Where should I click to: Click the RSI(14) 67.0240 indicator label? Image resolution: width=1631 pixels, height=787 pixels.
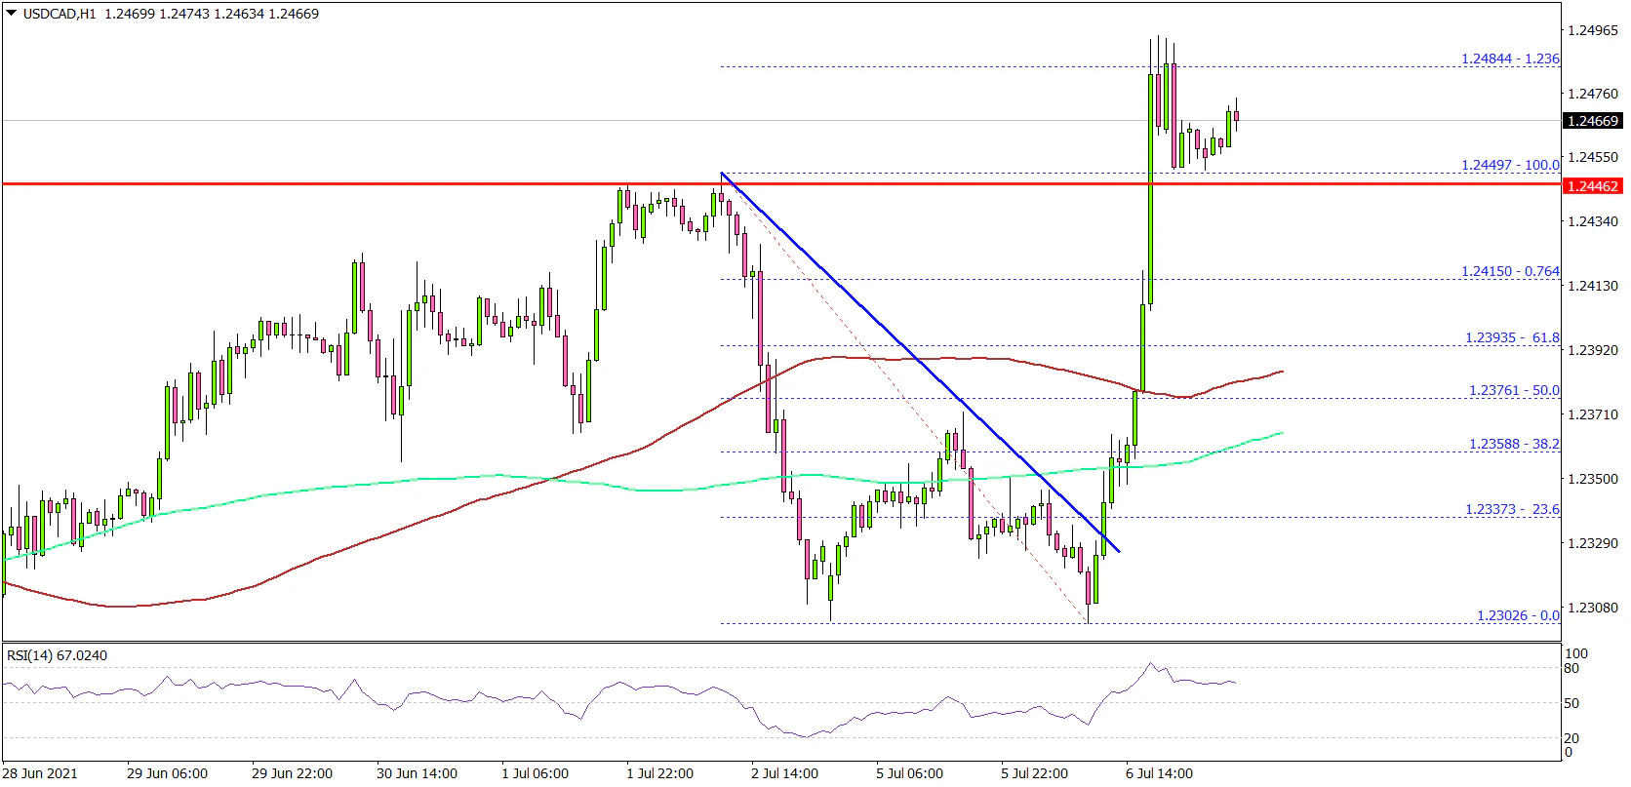pyautogui.click(x=57, y=655)
